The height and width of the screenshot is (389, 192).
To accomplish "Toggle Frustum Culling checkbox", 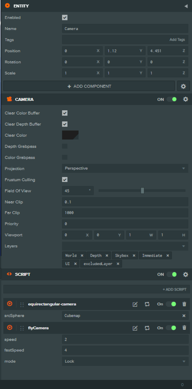I will pyautogui.click(x=65, y=179).
